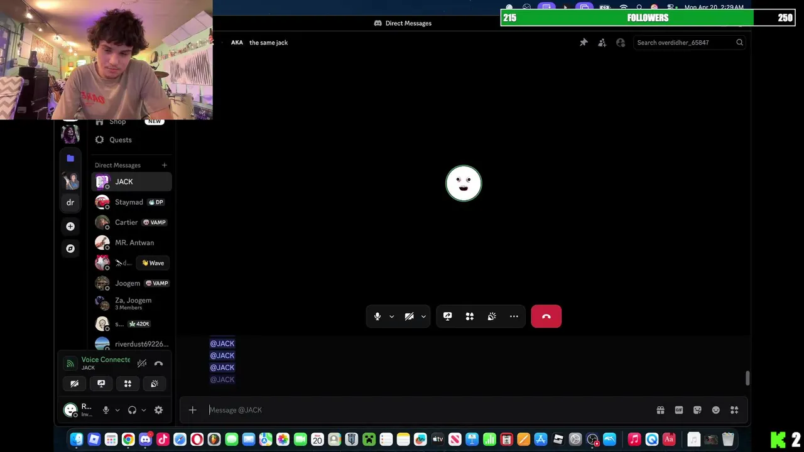804x452 pixels.
Task: Send a gift icon in message bar
Action: click(x=660, y=410)
